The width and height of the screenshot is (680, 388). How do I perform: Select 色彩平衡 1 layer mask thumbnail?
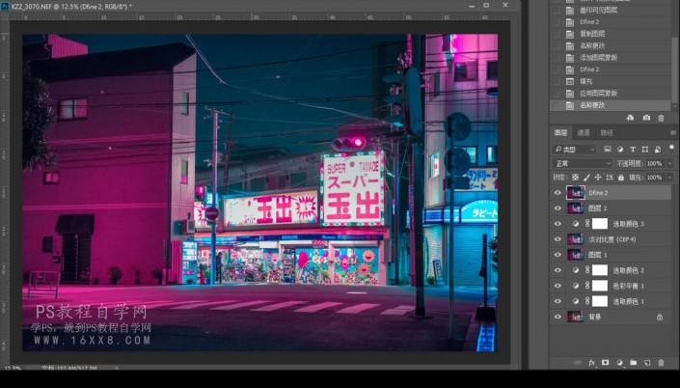click(x=600, y=286)
